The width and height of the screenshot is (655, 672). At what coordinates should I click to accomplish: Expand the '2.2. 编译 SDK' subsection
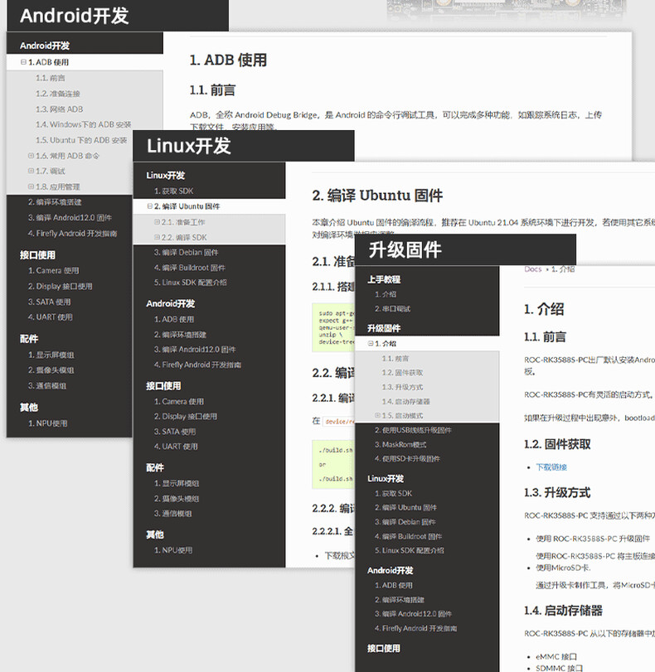tap(157, 238)
